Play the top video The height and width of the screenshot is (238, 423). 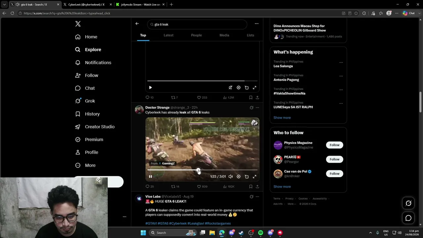(150, 88)
